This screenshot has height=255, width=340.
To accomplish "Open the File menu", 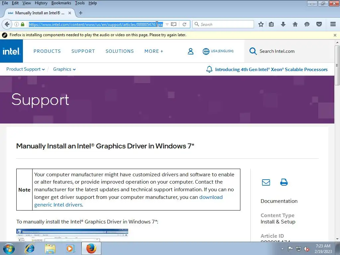I will (5, 3).
